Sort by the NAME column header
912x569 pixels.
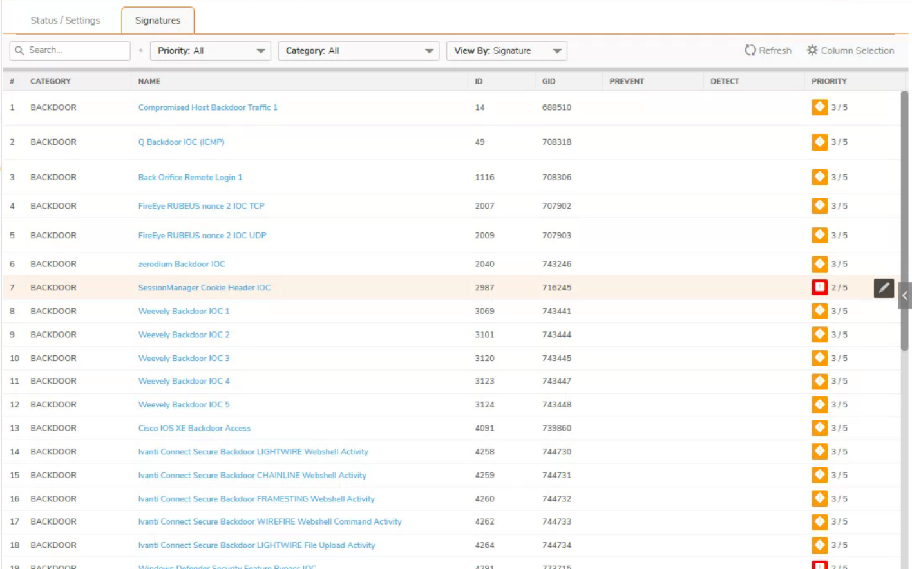pos(149,81)
